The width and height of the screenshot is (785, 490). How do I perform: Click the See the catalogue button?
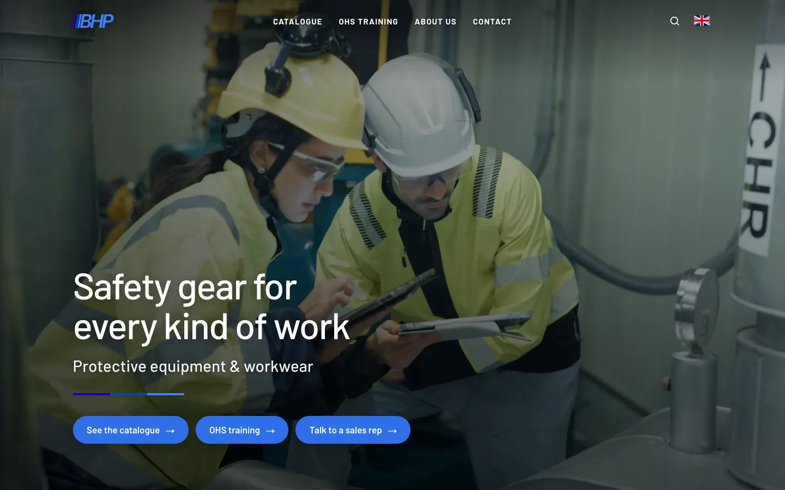(131, 430)
